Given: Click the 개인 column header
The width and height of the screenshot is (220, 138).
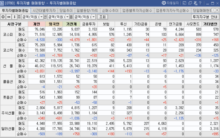Looking at the screenshot, I should pos(37,24).
